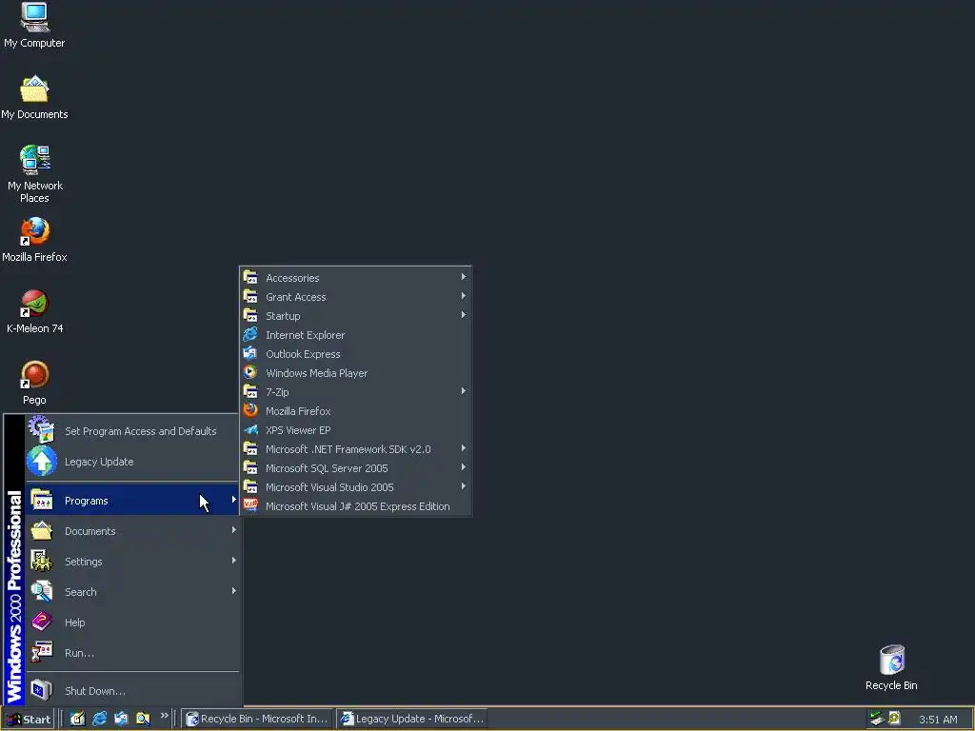This screenshot has height=731, width=975.
Task: Choose Outlook Express in the Programs menu
Action: [x=355, y=354]
